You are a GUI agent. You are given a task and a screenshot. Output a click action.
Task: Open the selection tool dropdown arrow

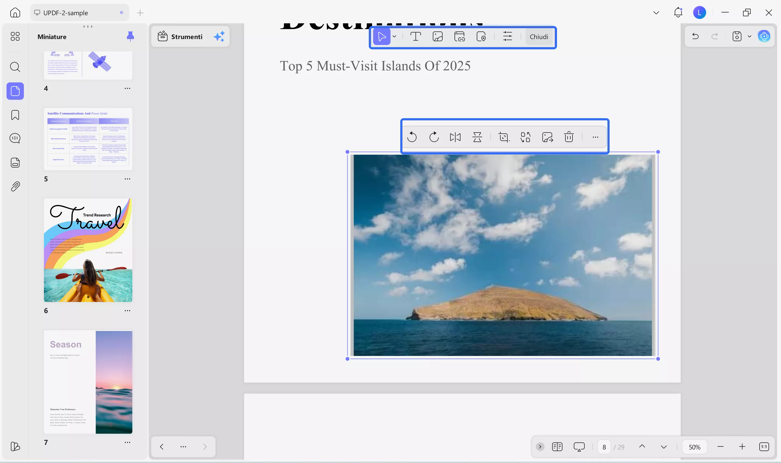tap(394, 36)
